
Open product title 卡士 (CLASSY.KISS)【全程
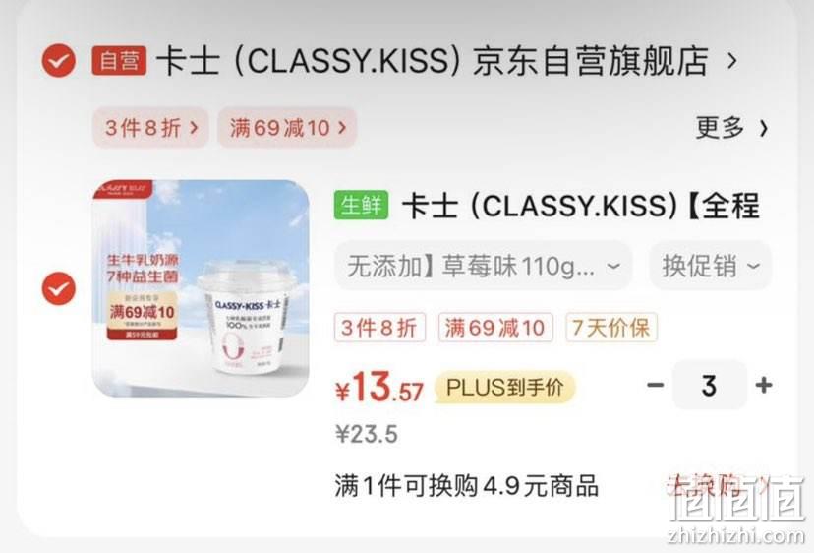click(x=580, y=206)
